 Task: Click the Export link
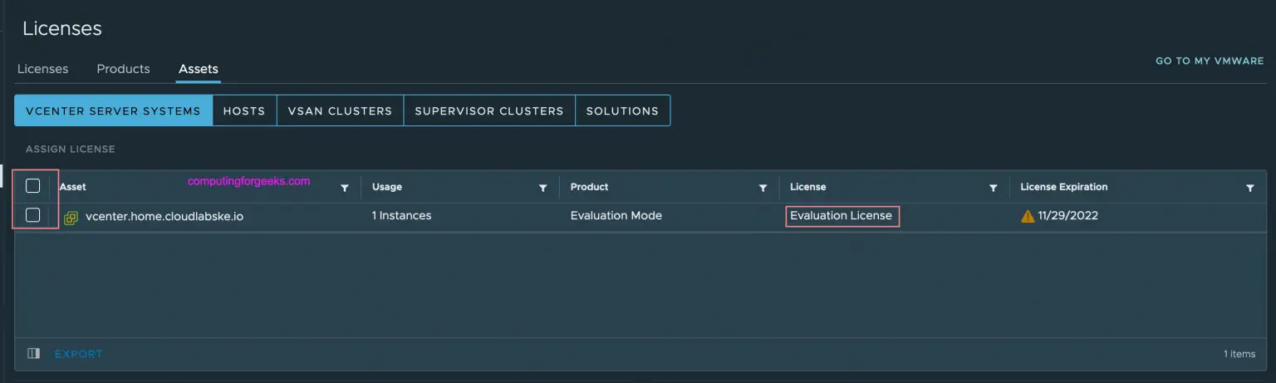pyautogui.click(x=78, y=354)
